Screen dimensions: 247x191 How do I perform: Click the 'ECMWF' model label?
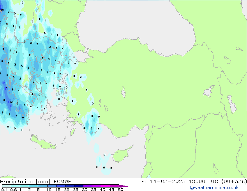[x=63, y=182]
